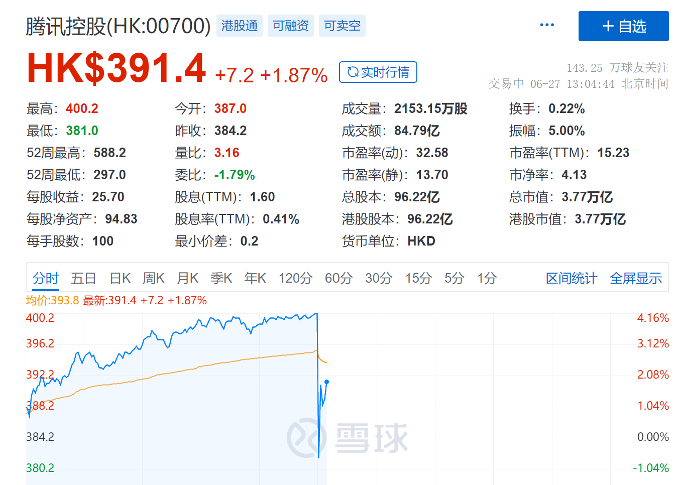The height and width of the screenshot is (485, 677).
Task: Switch to the 1分 chart tab
Action: click(487, 278)
